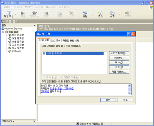Image resolution: width=154 pixels, height=126 pixels.
Task: Close the 연락처 contacts pane
Action: tap(34, 121)
